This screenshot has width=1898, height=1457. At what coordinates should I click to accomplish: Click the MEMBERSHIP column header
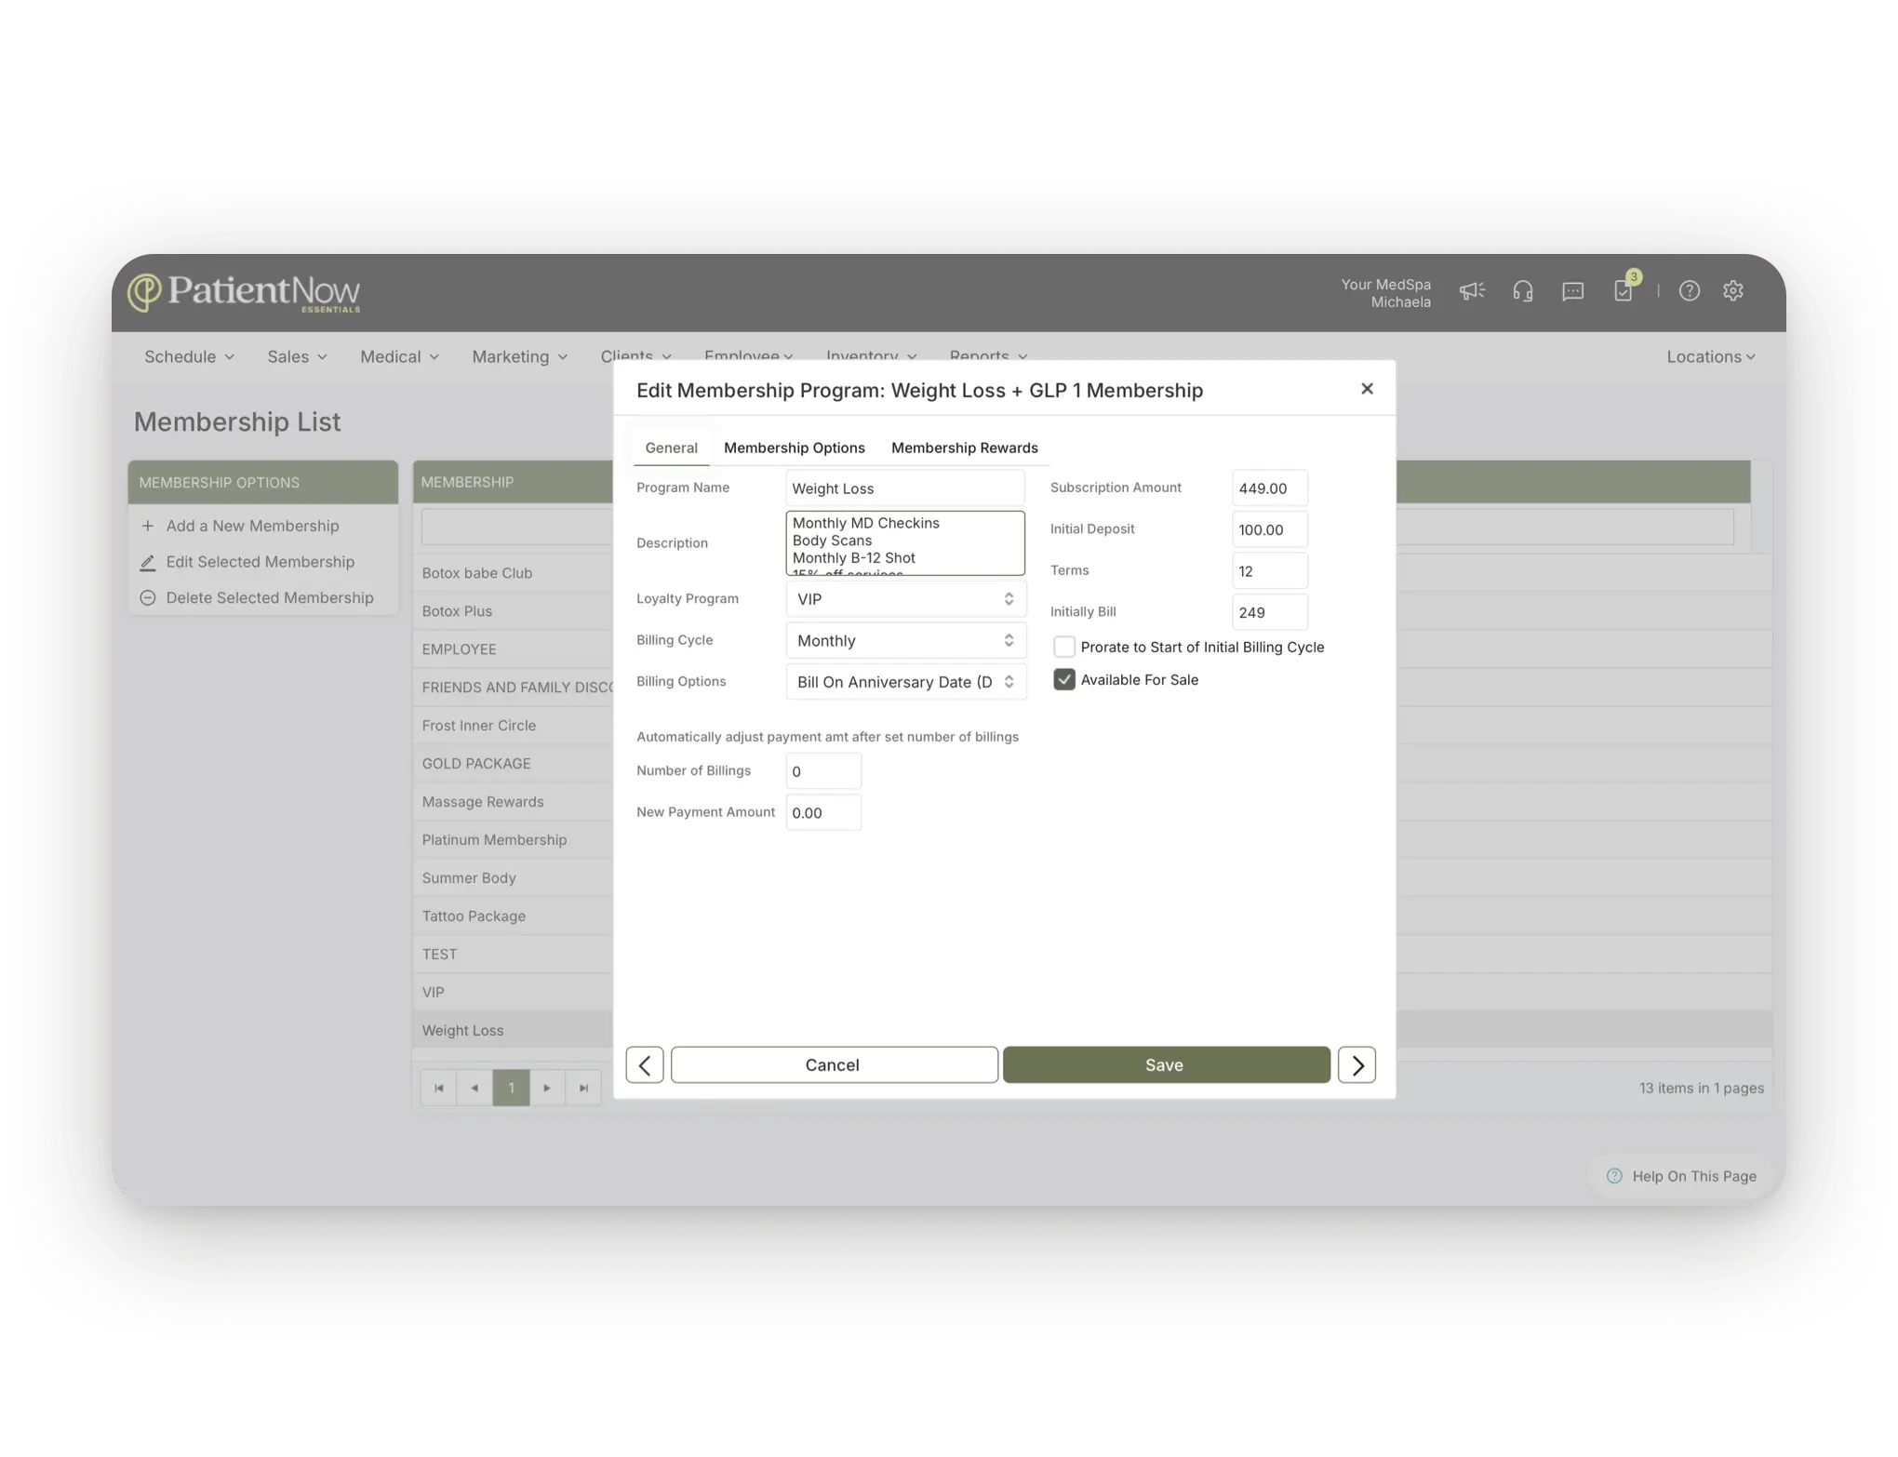coord(513,482)
